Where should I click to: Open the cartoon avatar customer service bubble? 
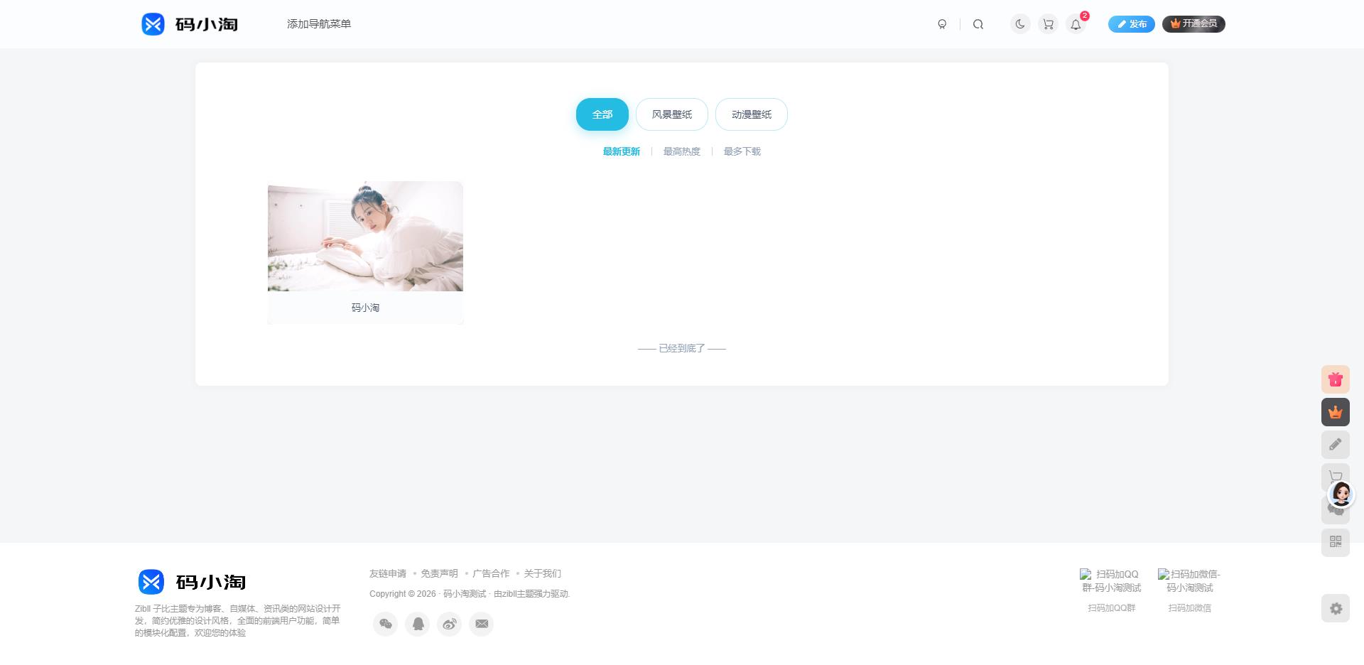click(x=1341, y=494)
